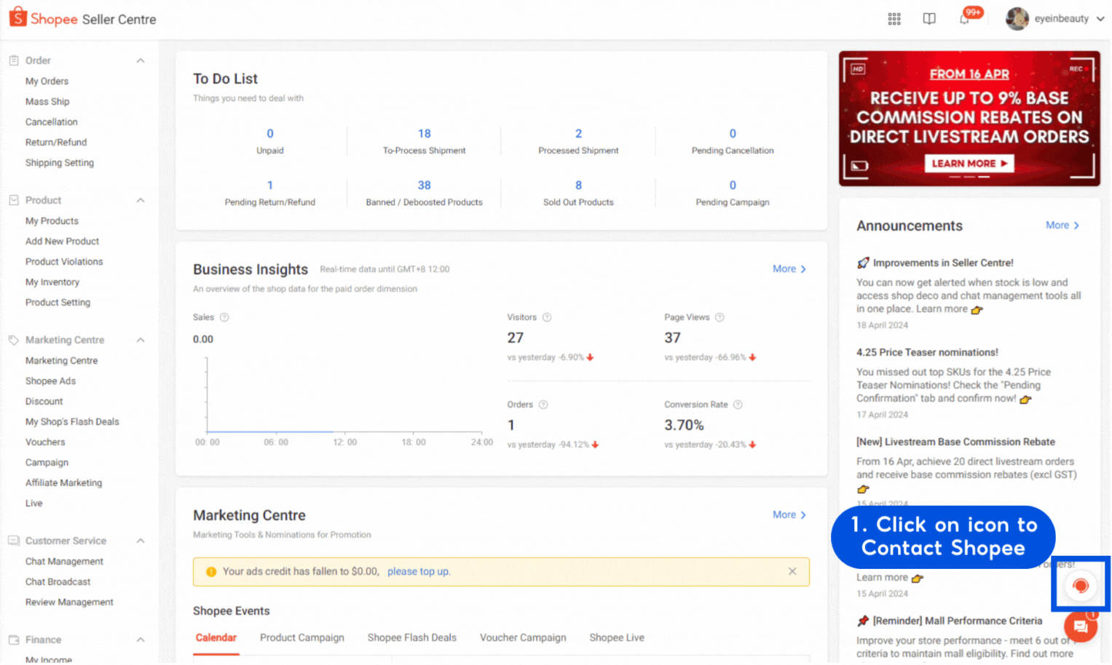Open notifications bell with 99+ badge

[x=964, y=19]
